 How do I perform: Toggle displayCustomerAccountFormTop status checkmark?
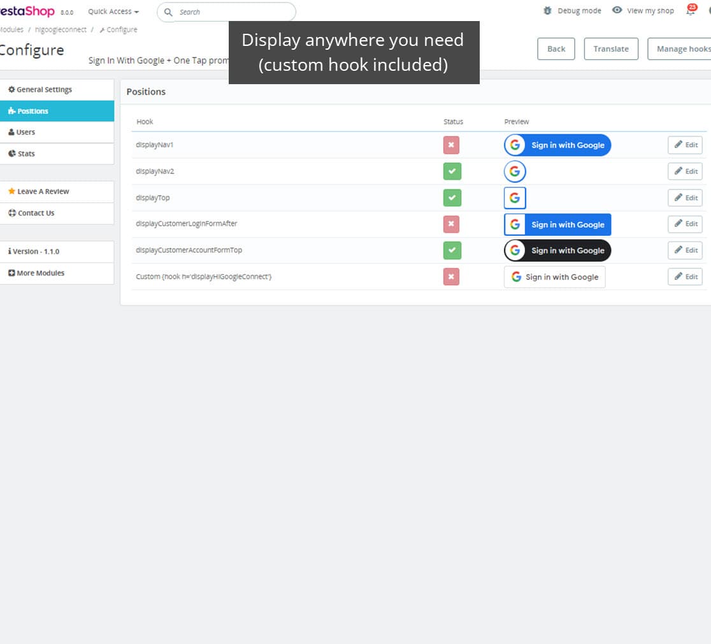[x=452, y=250]
